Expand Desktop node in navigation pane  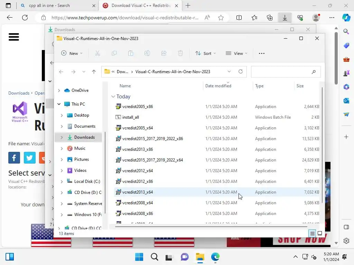[62, 115]
